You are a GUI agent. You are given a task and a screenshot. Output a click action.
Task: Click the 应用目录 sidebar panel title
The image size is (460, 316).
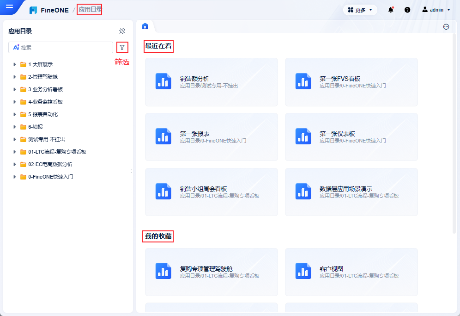pyautogui.click(x=20, y=31)
